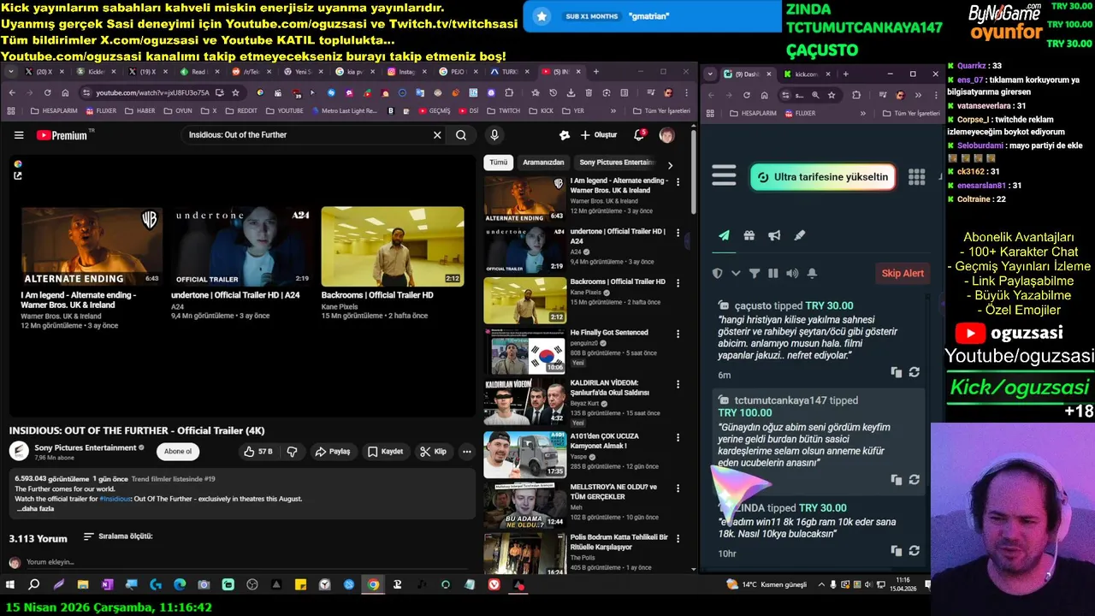The image size is (1095, 616).
Task: Open options for undertone sidebar video
Action: [x=678, y=232]
